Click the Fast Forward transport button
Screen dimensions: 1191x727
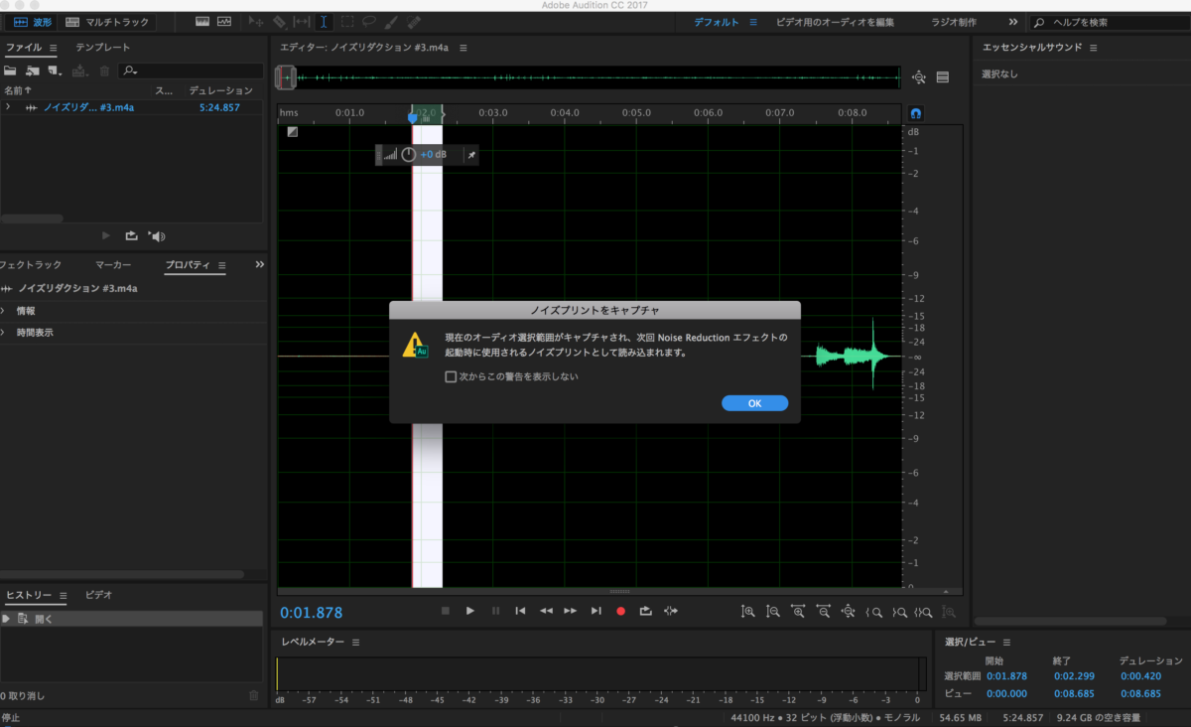pos(571,611)
